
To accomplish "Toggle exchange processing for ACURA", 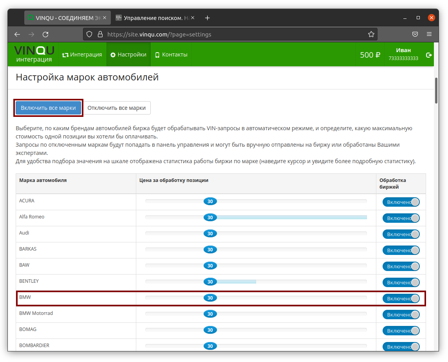I will (401, 202).
